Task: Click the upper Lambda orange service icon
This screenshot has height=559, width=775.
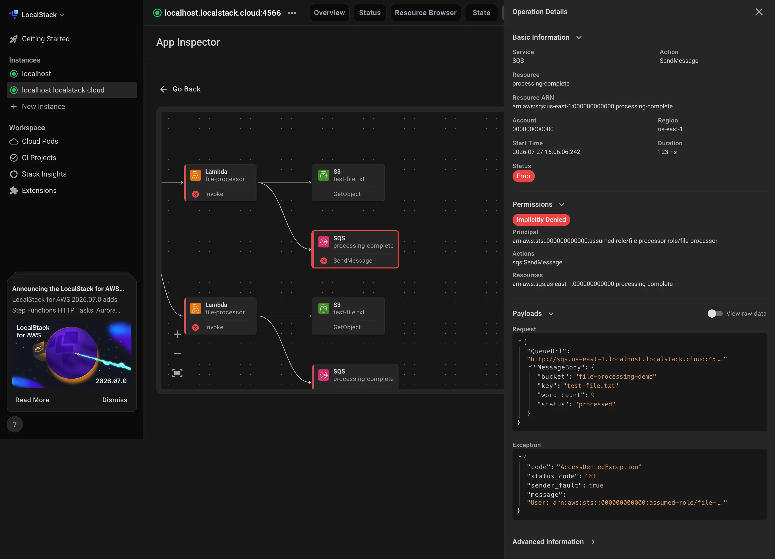Action: (x=196, y=175)
